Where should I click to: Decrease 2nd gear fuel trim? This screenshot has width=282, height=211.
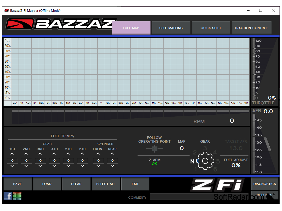pos(26,166)
